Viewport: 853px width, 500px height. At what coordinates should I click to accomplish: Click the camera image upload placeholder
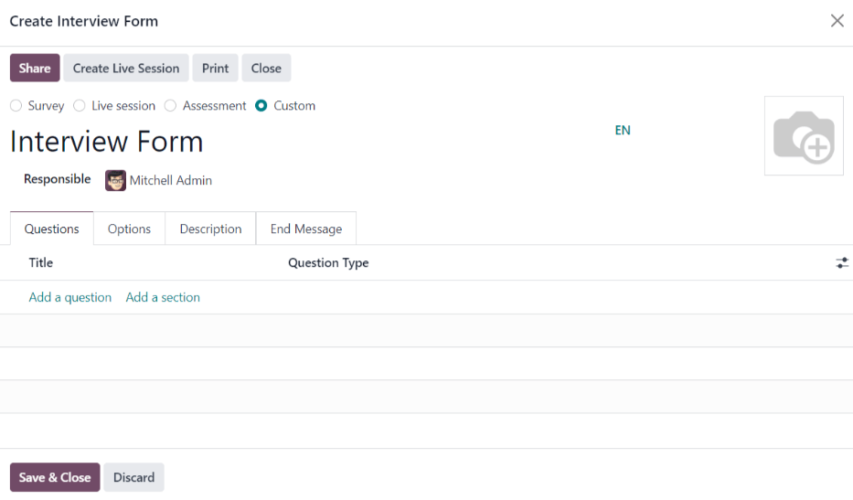click(803, 136)
